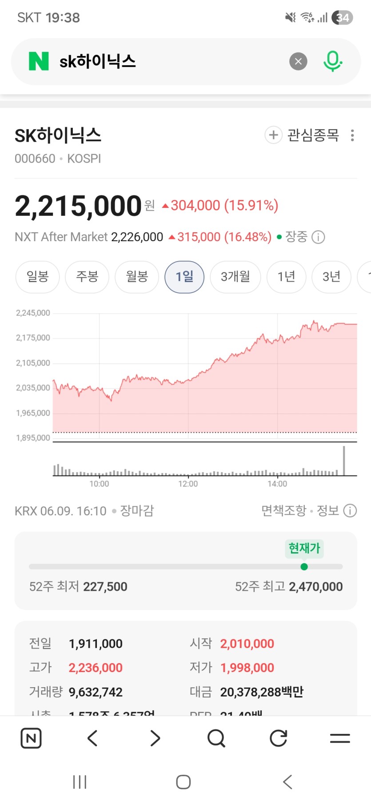Clear the search text with X icon

pos(298,61)
